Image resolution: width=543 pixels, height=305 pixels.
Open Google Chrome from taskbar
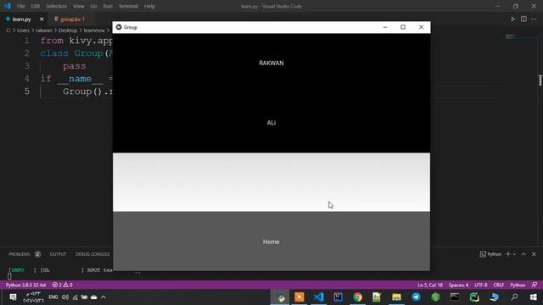[x=357, y=297]
